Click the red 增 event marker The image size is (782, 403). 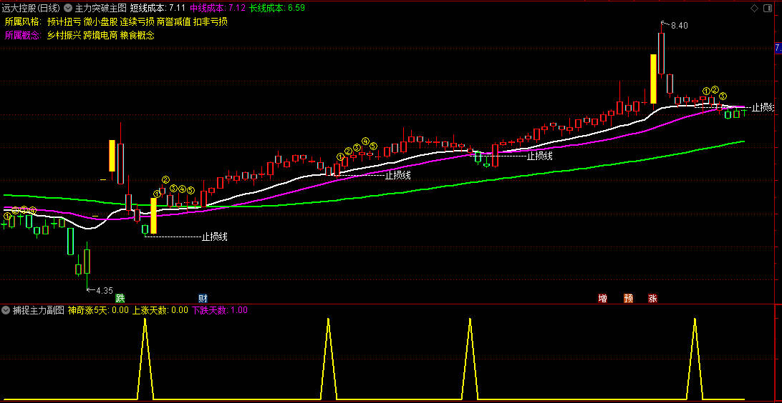click(x=603, y=298)
